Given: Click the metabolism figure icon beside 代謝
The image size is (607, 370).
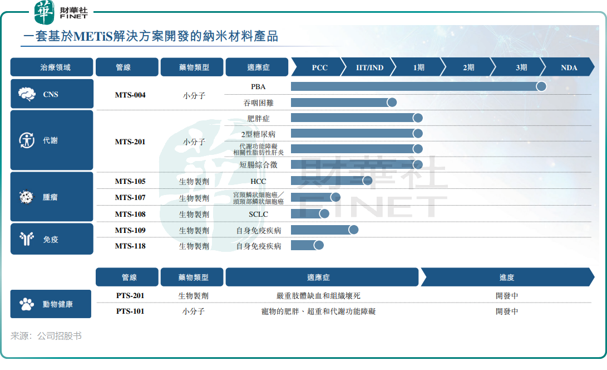Looking at the screenshot, I should (x=27, y=140).
